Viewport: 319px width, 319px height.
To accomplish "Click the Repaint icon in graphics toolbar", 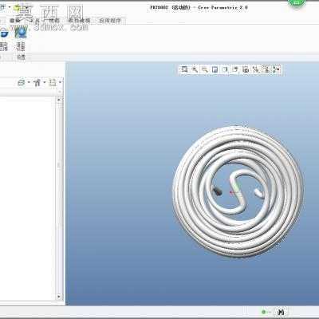I will click(x=215, y=69).
